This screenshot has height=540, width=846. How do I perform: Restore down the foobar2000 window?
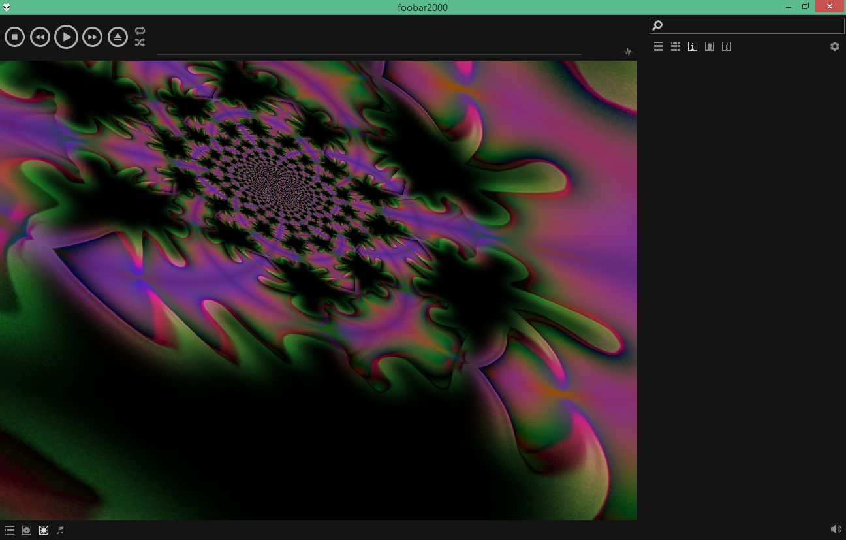pyautogui.click(x=806, y=7)
